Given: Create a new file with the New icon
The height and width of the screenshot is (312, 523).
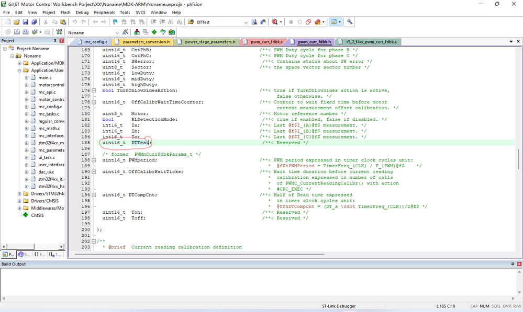Looking at the screenshot, I should coord(8,22).
